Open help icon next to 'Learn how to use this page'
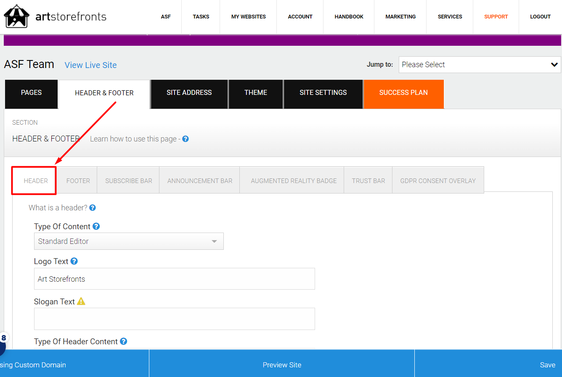 [x=186, y=139]
